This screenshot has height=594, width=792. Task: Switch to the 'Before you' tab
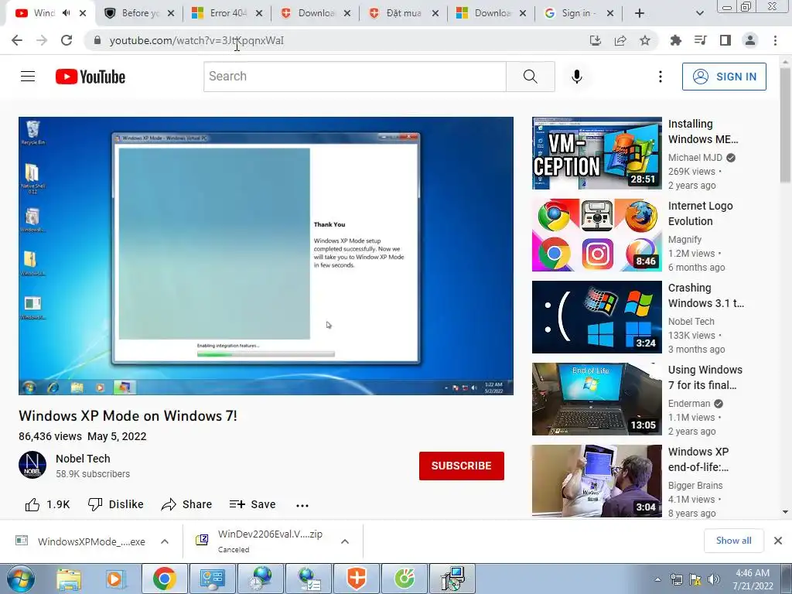139,13
